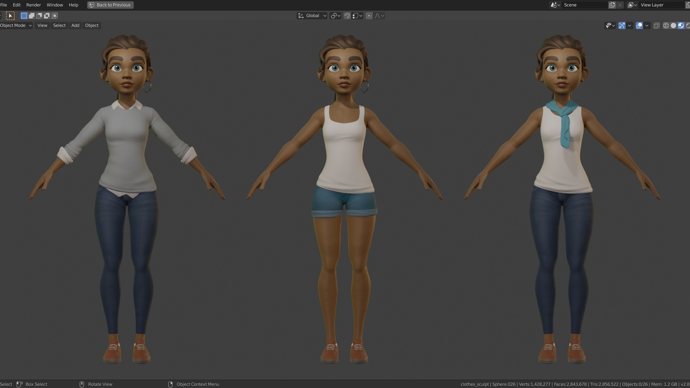Toggle snapping with the magnet icon
Image resolution: width=690 pixels, height=388 pixels.
click(x=347, y=16)
